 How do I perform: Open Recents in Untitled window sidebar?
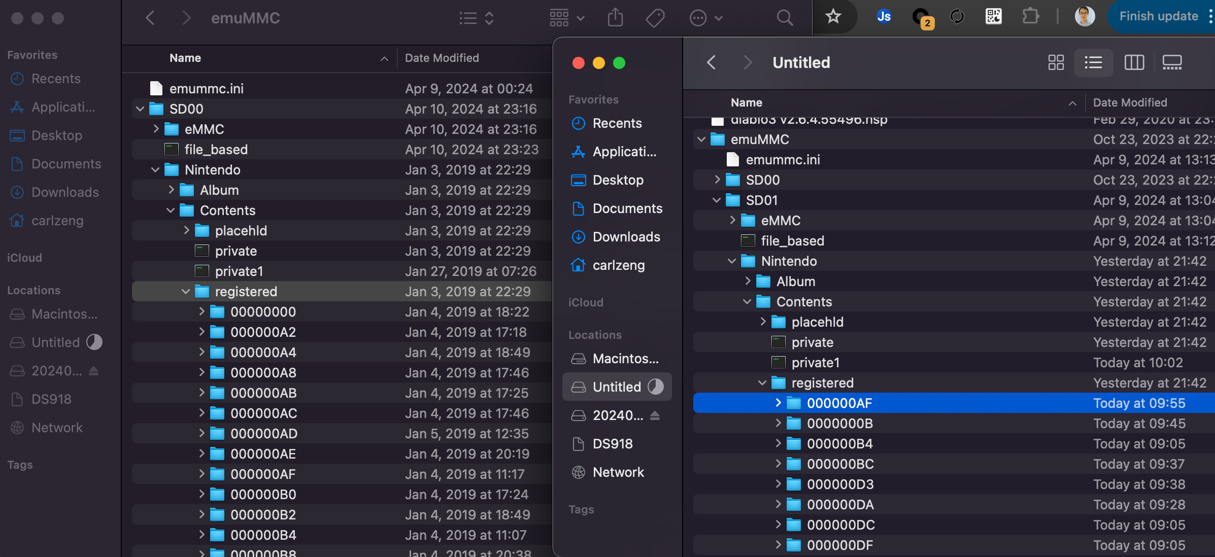pos(617,123)
